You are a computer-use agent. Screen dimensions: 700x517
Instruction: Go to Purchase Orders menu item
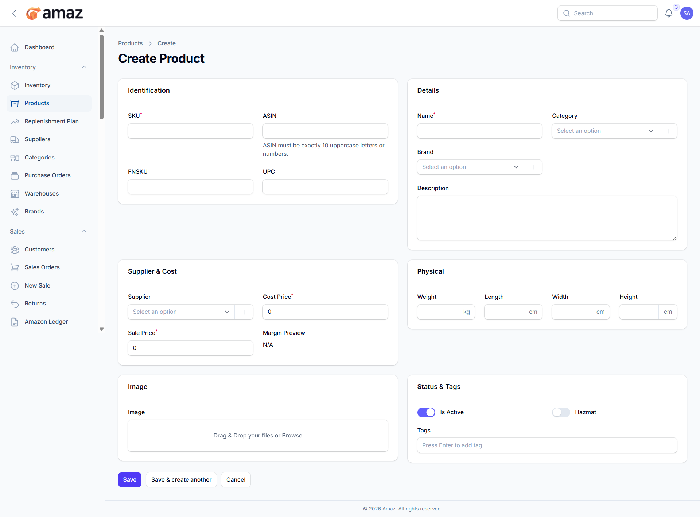47,175
